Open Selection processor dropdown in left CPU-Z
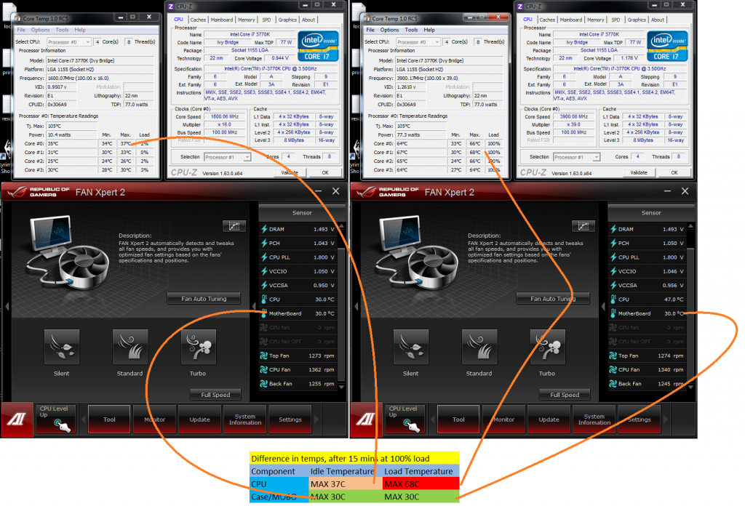Screen dimensions: 745x506 click(228, 157)
